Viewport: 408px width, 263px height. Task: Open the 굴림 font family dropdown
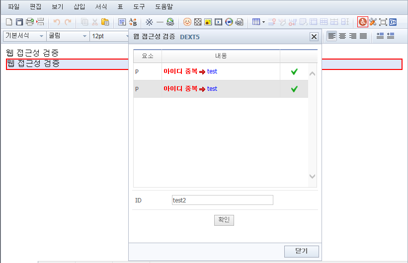[68, 36]
